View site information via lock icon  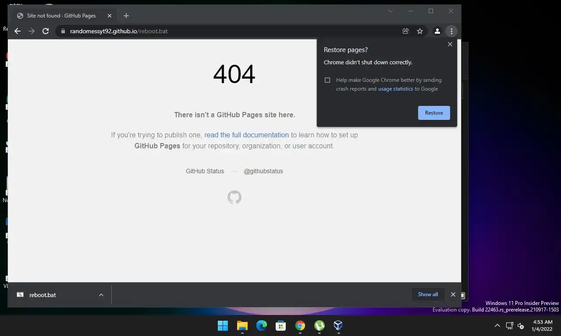[x=63, y=31]
